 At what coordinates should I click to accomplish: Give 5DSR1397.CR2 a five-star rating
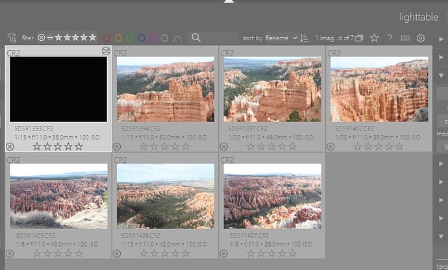[x=293, y=147]
